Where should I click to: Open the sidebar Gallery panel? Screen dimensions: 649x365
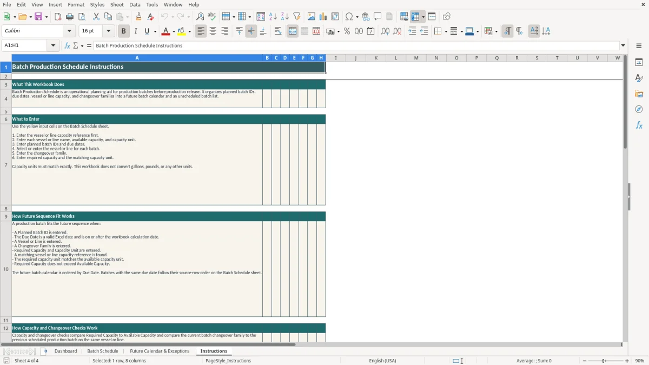click(639, 94)
